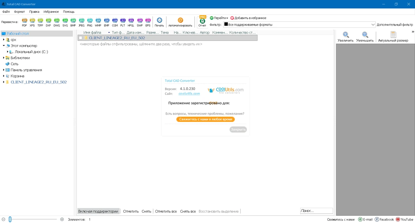The image size is (415, 223).
Task: Convert file to PNG
Action: pyautogui.click(x=90, y=22)
